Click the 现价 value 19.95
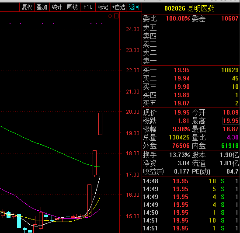 (182, 112)
